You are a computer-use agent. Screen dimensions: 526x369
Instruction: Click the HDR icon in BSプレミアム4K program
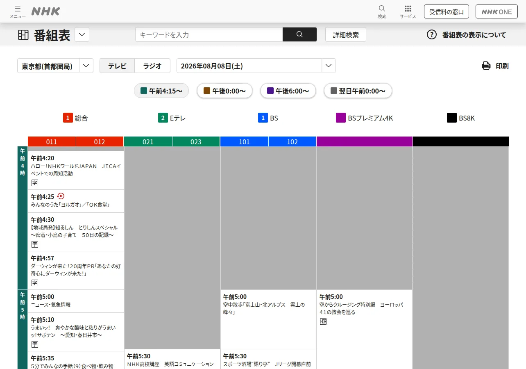323,321
